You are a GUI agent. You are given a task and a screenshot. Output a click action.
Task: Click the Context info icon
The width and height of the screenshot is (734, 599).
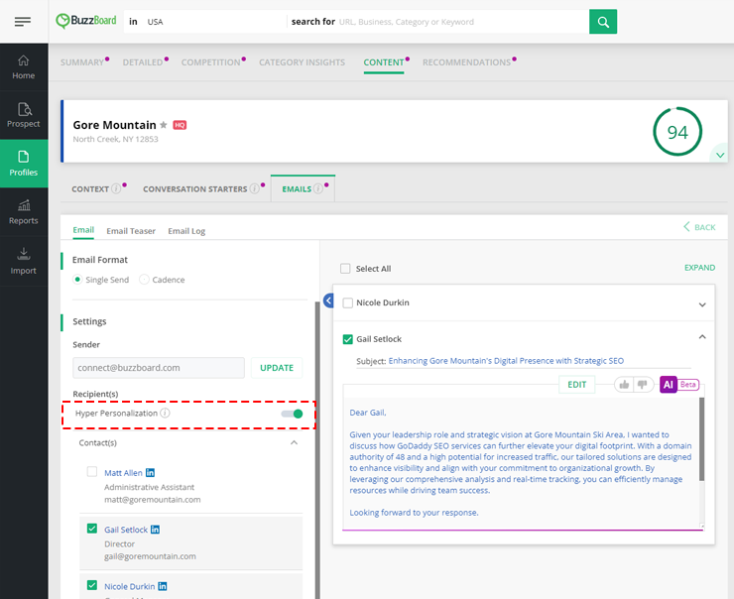pyautogui.click(x=116, y=188)
